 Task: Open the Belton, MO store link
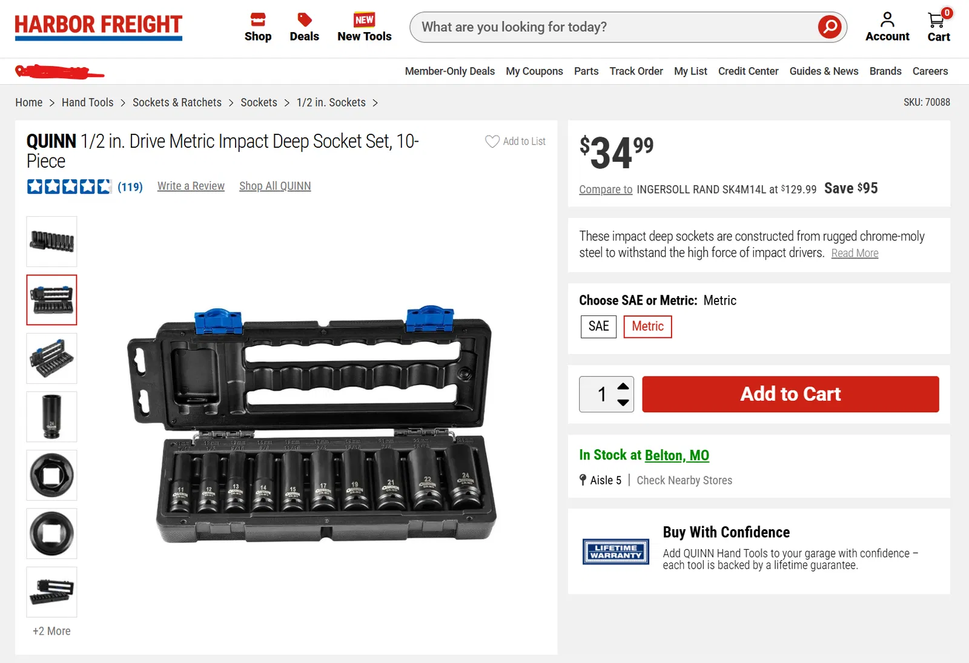(x=676, y=455)
